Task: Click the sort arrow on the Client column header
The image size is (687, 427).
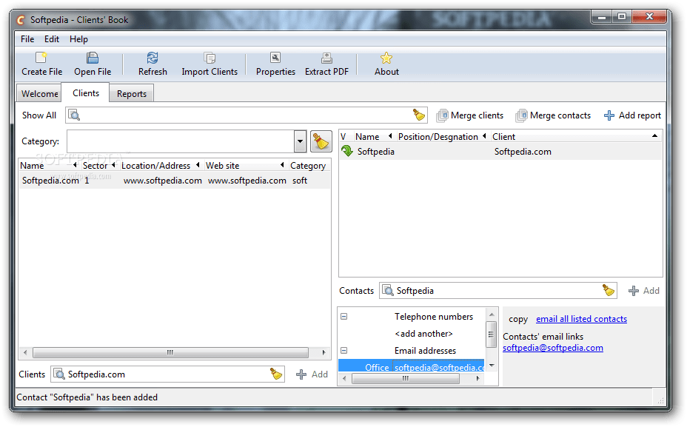Action: pyautogui.click(x=654, y=136)
